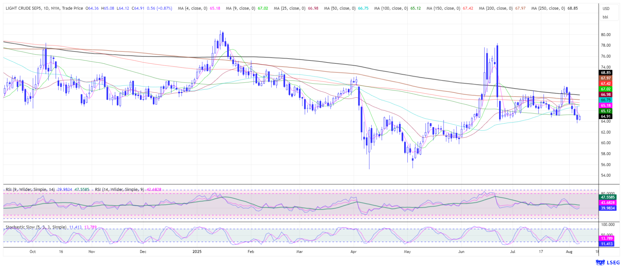Select the last price 64.91 tag
Screen dimensions: 623x266
click(x=606, y=116)
